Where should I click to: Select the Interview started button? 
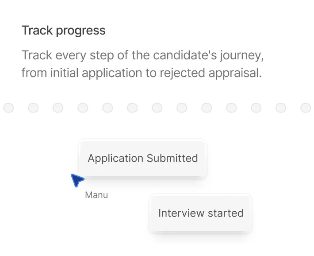(201, 213)
